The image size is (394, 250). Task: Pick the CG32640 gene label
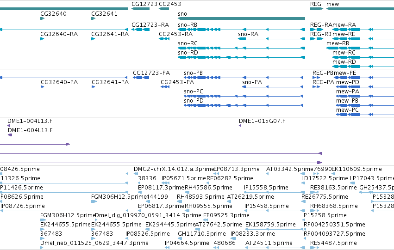[x=53, y=13]
